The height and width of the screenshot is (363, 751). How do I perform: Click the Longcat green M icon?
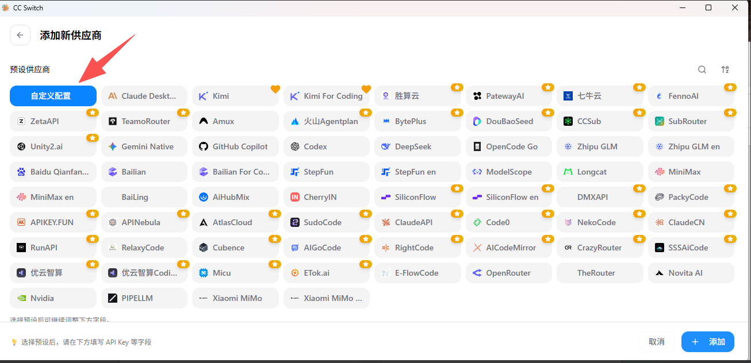(x=568, y=172)
